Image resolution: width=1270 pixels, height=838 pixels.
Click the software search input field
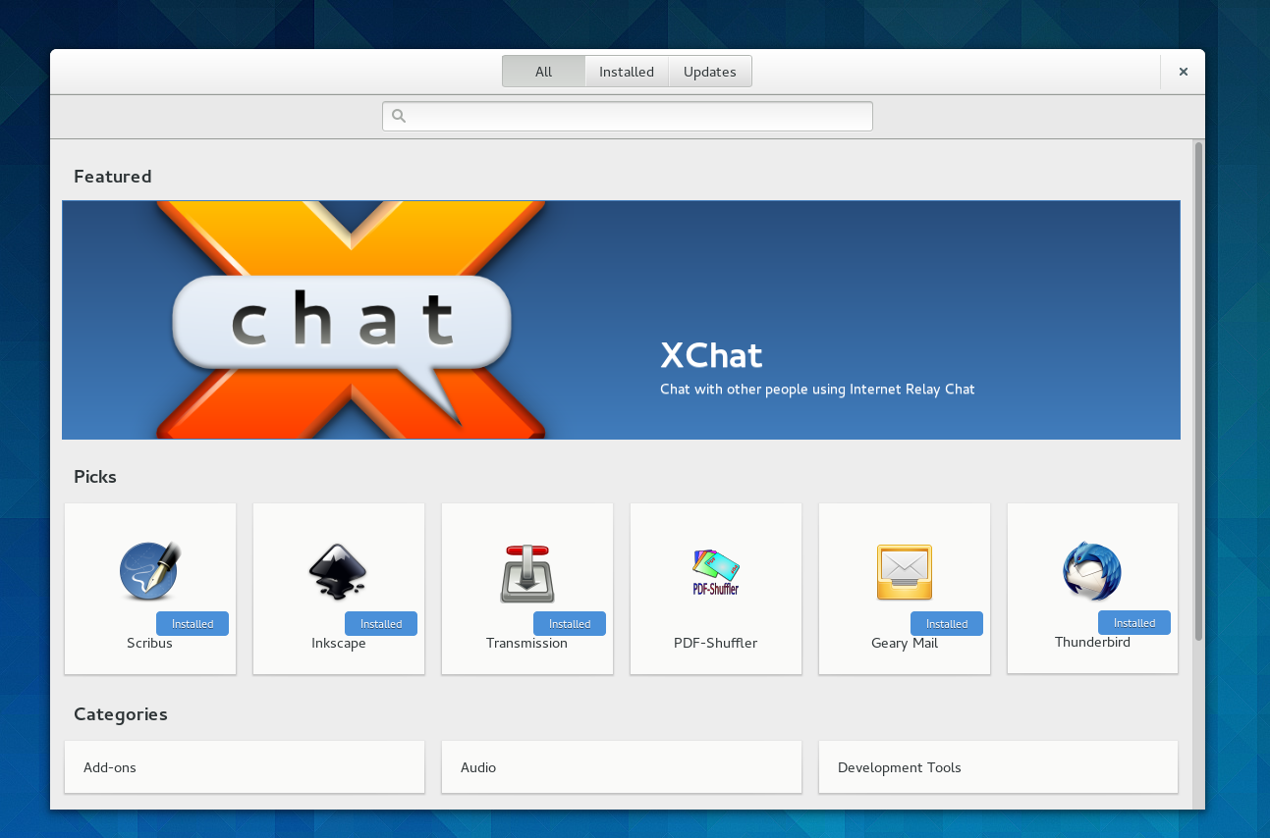click(638, 116)
